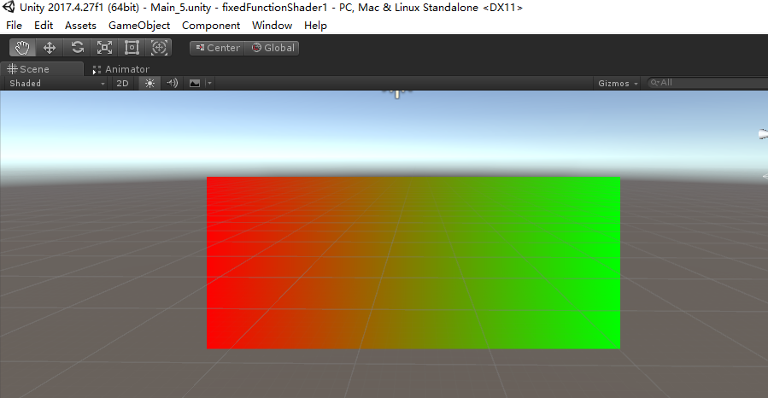
Task: Toggle scene audio speaker icon
Action: [x=172, y=83]
